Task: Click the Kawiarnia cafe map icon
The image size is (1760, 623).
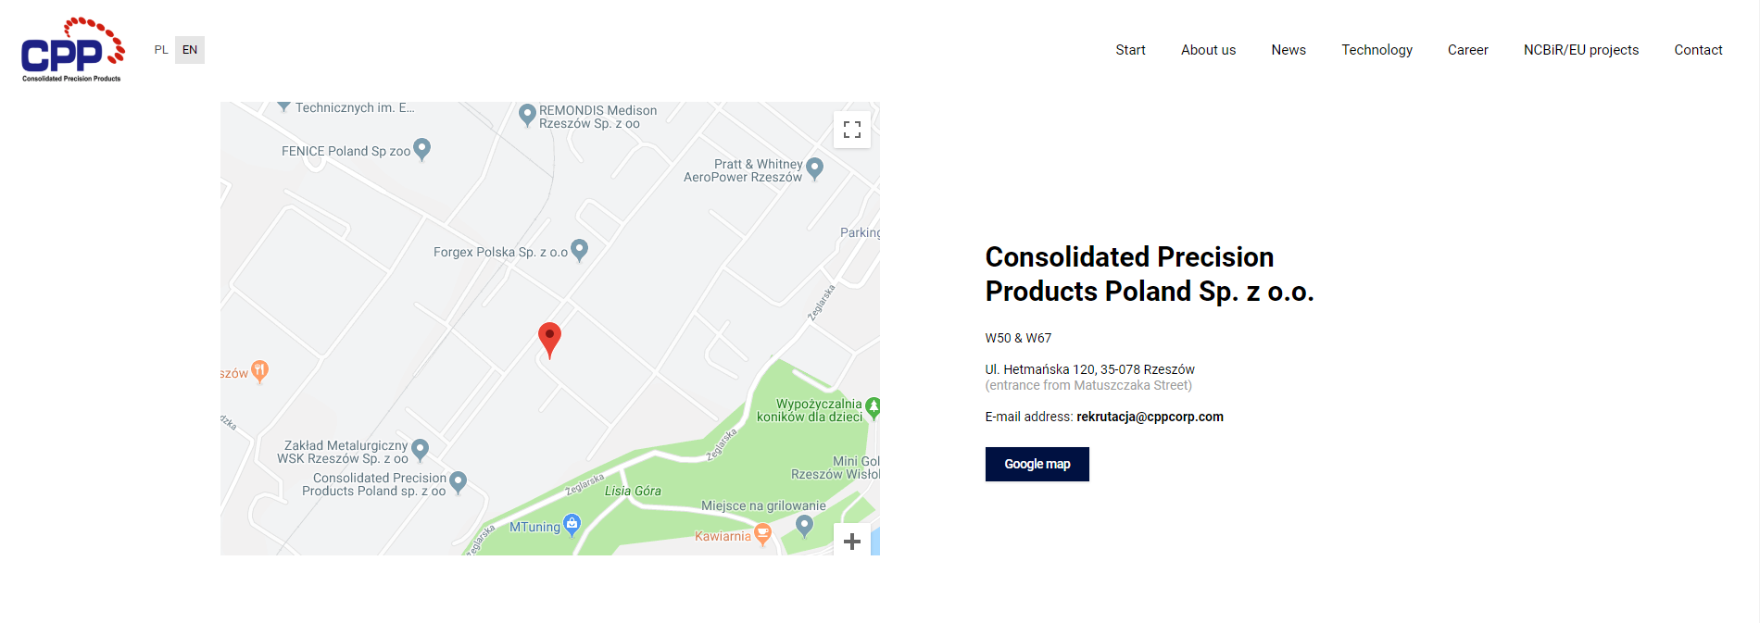Action: point(762,534)
